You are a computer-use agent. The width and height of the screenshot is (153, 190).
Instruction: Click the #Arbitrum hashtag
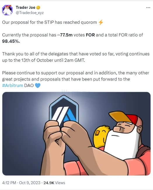pos(13,85)
